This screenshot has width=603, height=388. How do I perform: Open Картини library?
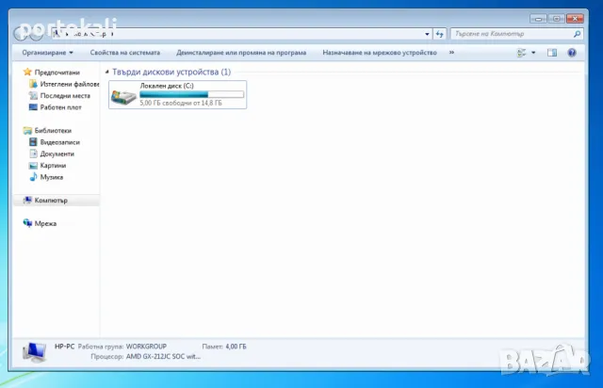53,166
